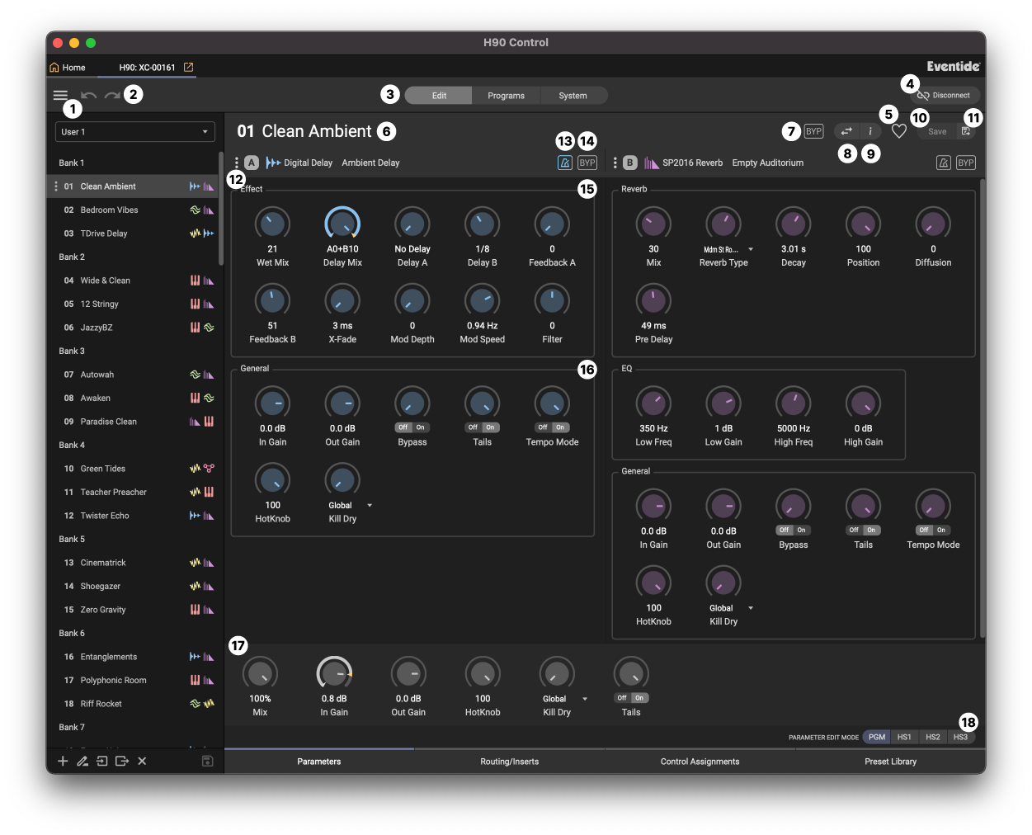Click the Disconnect button
Image resolution: width=1032 pixels, height=835 pixels.
pos(944,96)
